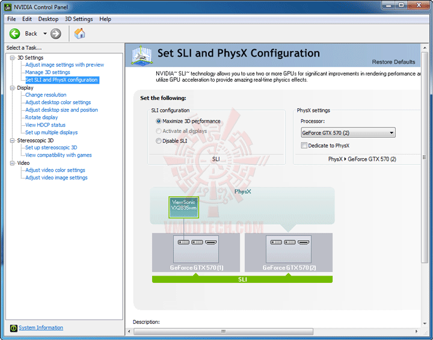This screenshot has width=433, height=340.
Task: Open the System Information link
Action: (x=41, y=327)
